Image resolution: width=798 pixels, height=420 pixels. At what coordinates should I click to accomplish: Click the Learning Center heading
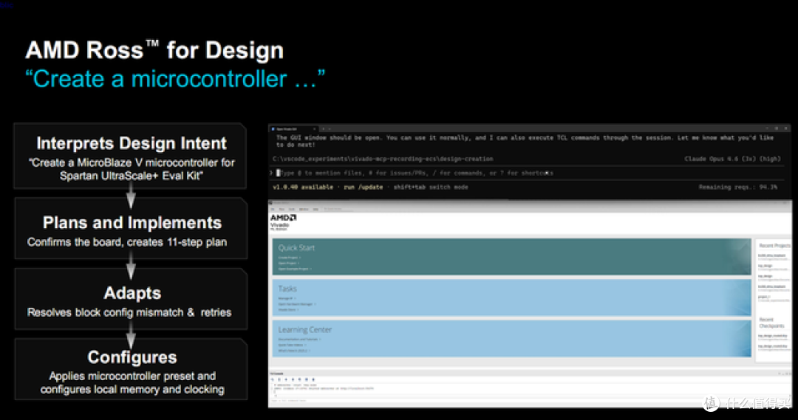coord(305,329)
